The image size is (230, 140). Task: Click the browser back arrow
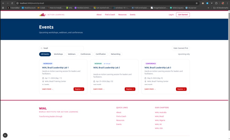(x=3, y=3)
